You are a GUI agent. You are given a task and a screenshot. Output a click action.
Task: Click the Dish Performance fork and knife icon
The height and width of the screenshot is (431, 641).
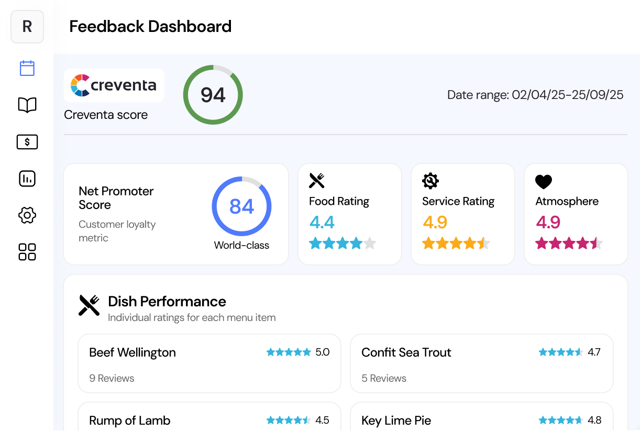point(89,305)
